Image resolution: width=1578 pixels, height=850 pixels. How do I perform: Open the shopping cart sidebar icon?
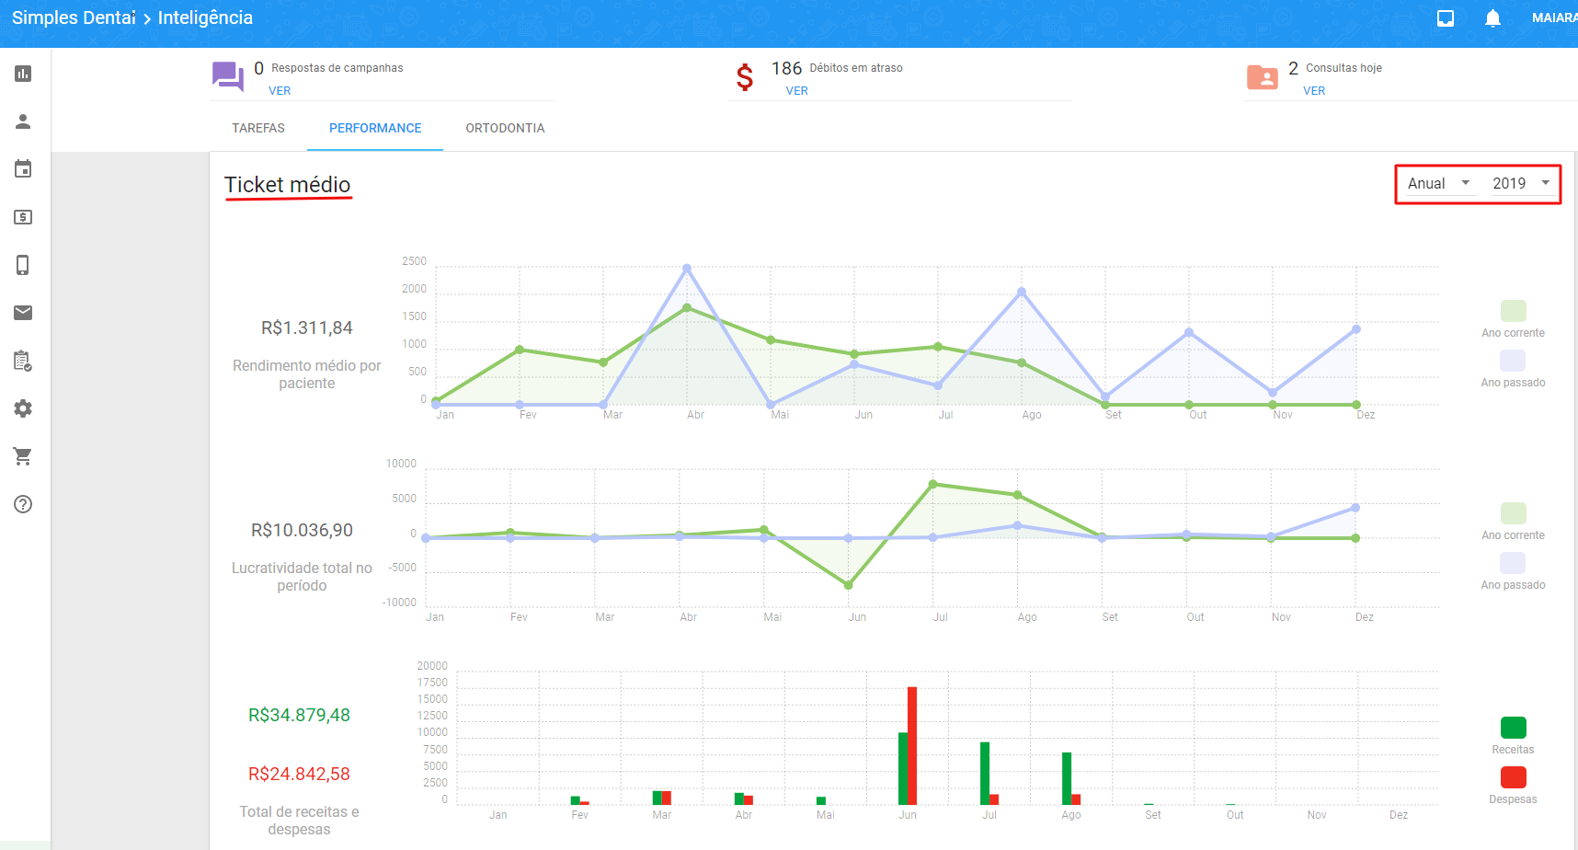(x=23, y=456)
